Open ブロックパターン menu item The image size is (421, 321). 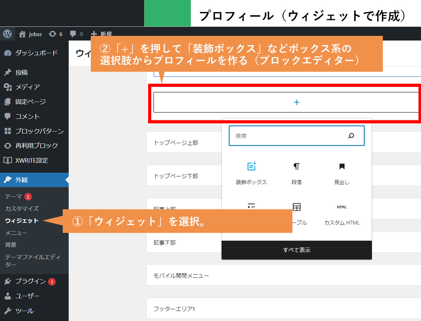click(x=34, y=131)
